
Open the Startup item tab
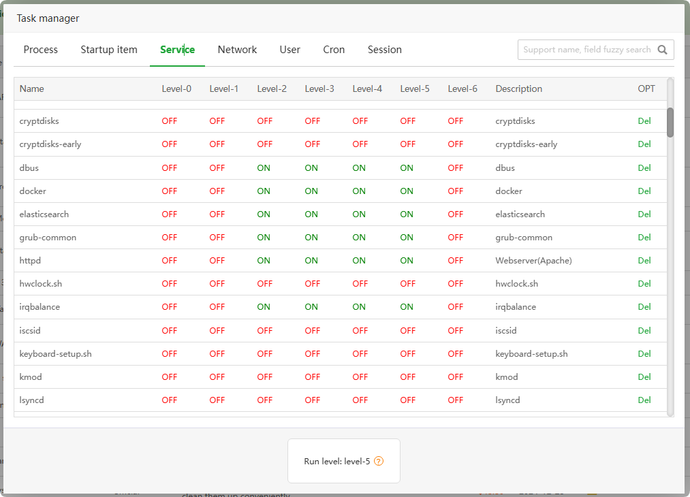point(109,50)
